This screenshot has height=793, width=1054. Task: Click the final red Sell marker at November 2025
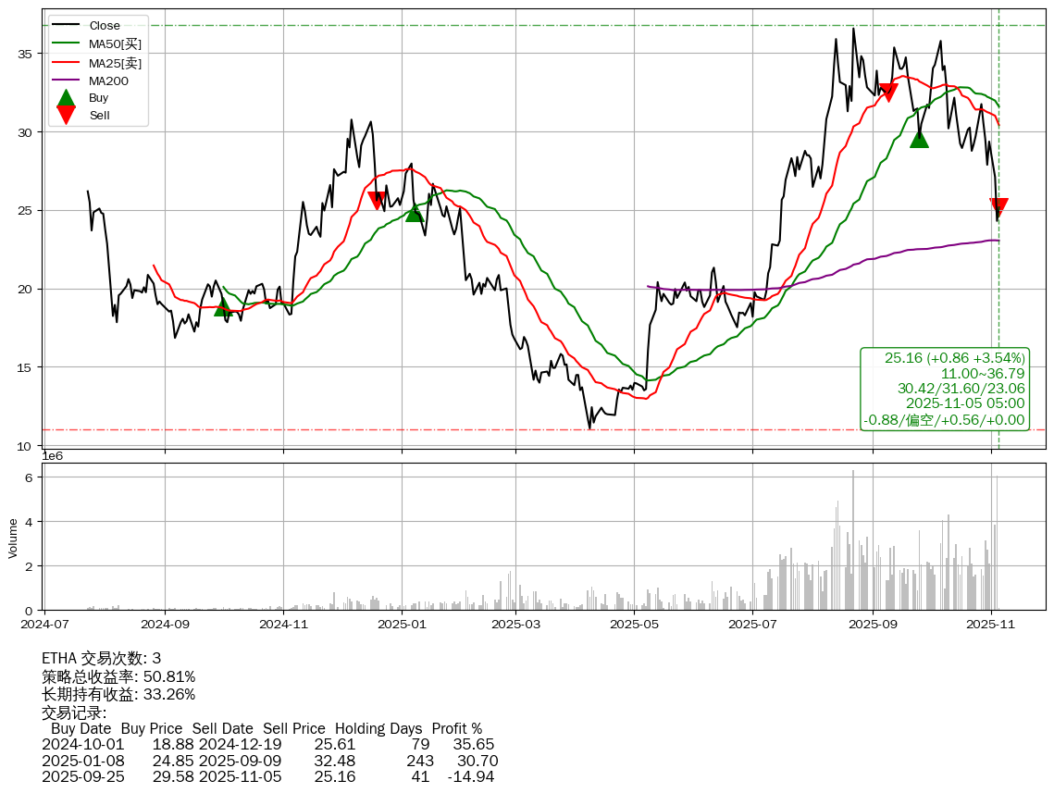pyautogui.click(x=998, y=206)
